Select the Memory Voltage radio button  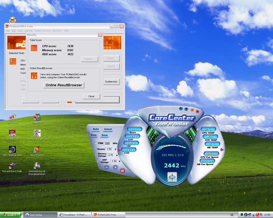(96, 155)
